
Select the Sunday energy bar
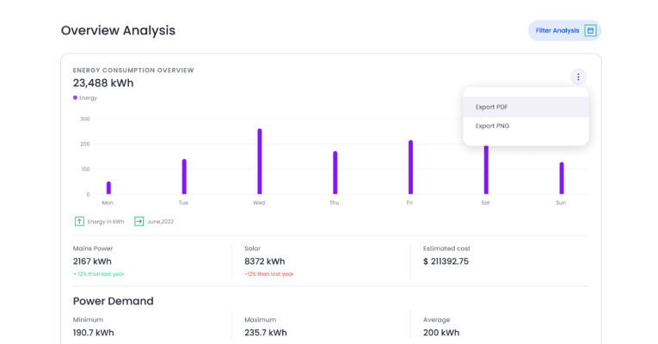[562, 178]
